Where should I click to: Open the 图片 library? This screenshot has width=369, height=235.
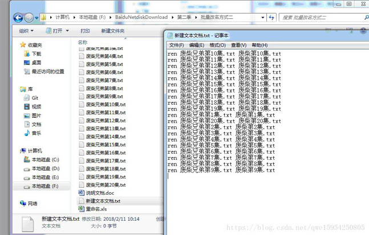click(33, 116)
